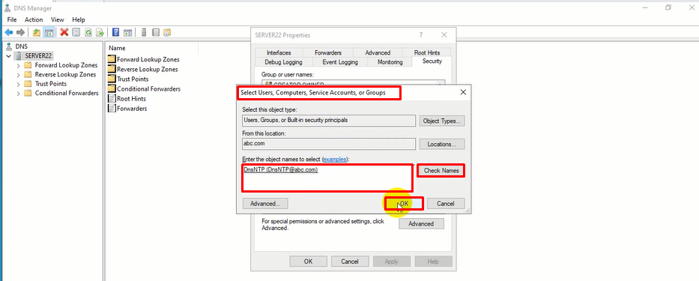This screenshot has height=281, width=699.
Task: Click Advanced... in Select Users dialog
Action: (x=265, y=203)
